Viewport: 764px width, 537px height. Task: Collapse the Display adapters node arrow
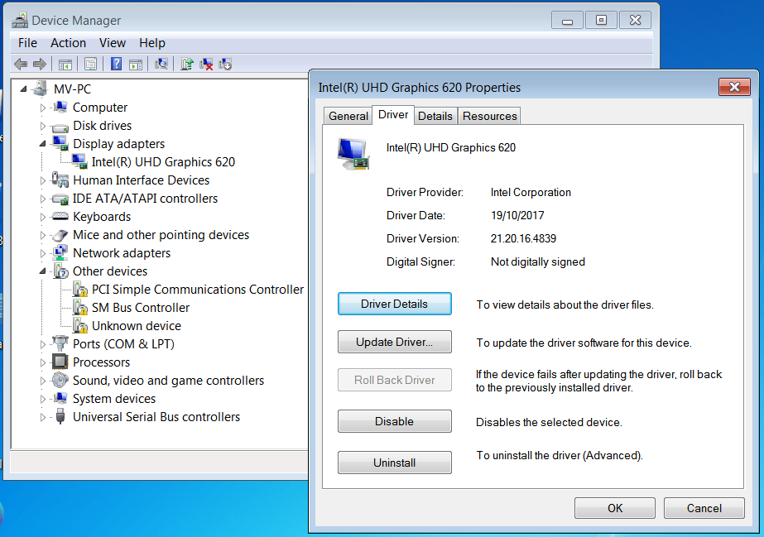[x=42, y=144]
